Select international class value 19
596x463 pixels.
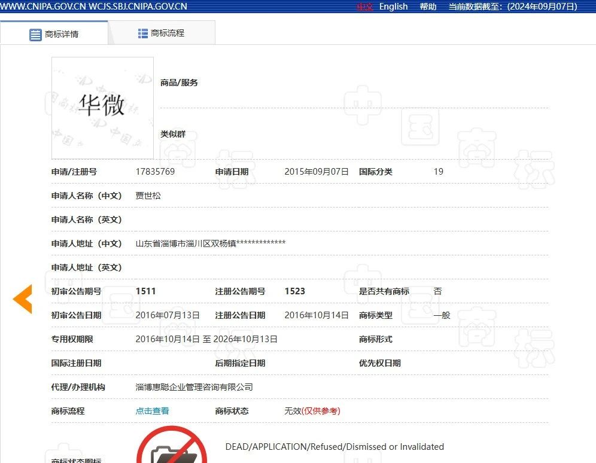[x=438, y=172]
